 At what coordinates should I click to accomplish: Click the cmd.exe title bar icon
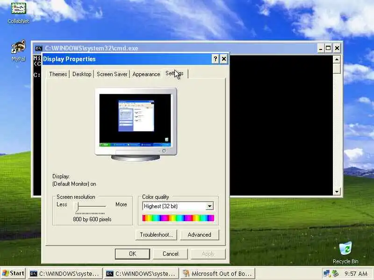pyautogui.click(x=38, y=49)
